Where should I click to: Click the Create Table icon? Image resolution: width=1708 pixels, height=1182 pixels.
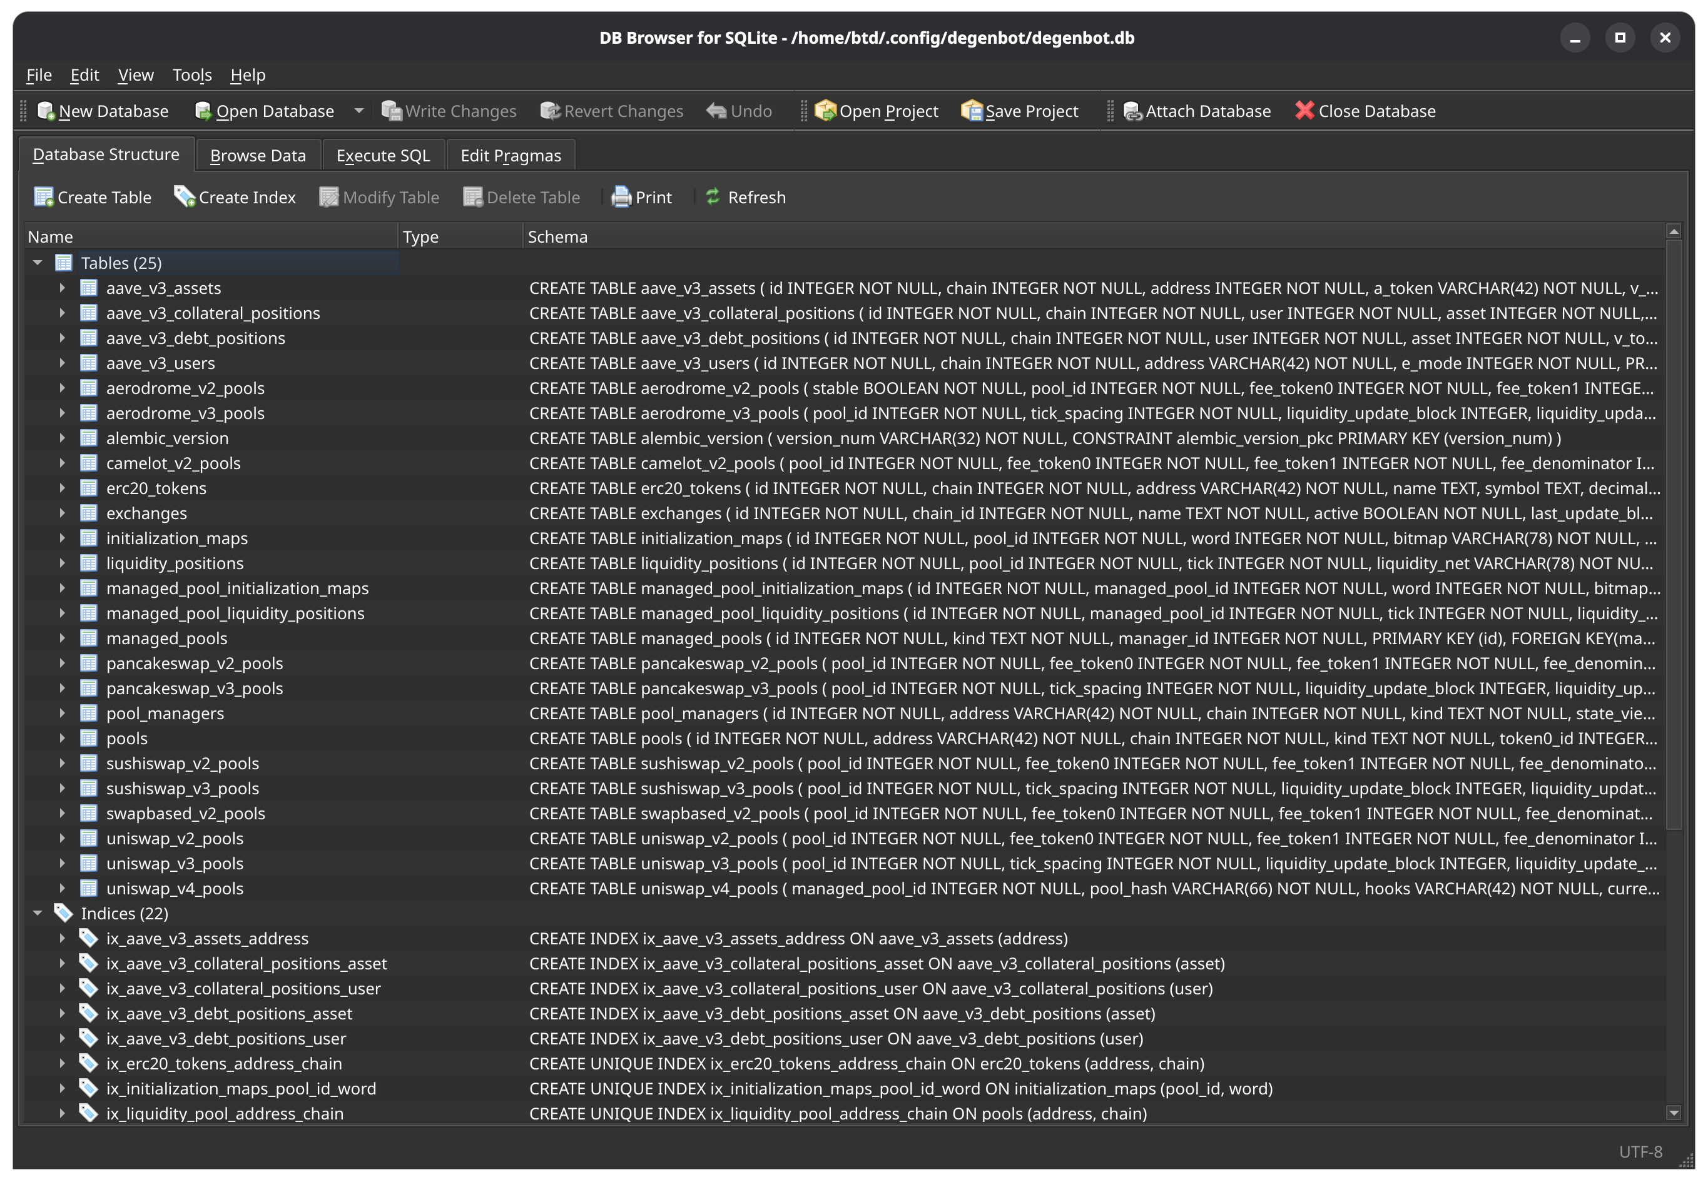[44, 197]
